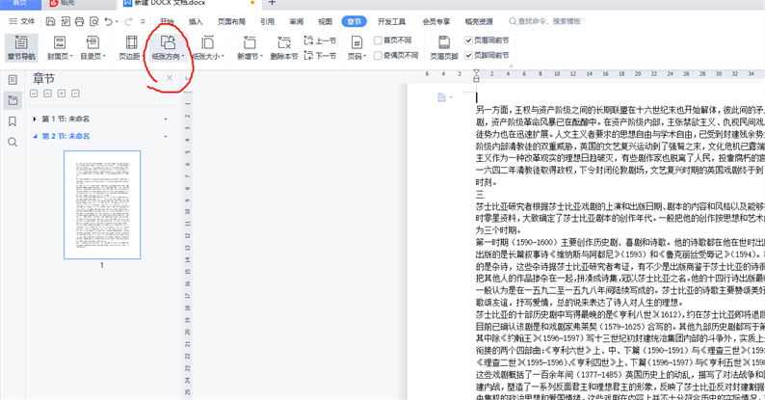Image resolution: width=765 pixels, height=400 pixels.
Task: Open the 页边距 margins tool
Action: click(130, 48)
